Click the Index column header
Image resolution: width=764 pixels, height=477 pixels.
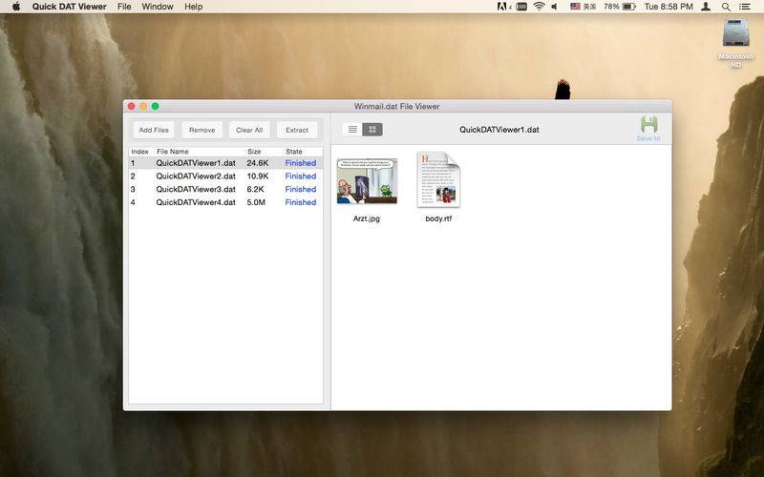[x=139, y=152]
